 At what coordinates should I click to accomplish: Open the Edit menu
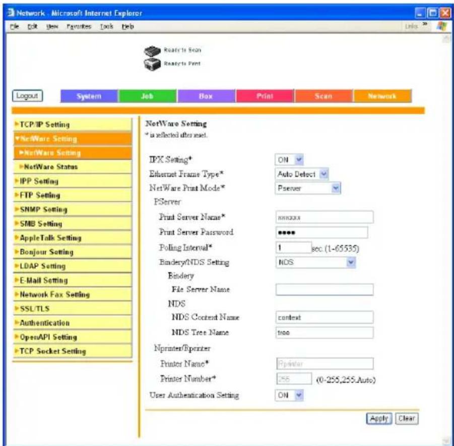[32, 26]
